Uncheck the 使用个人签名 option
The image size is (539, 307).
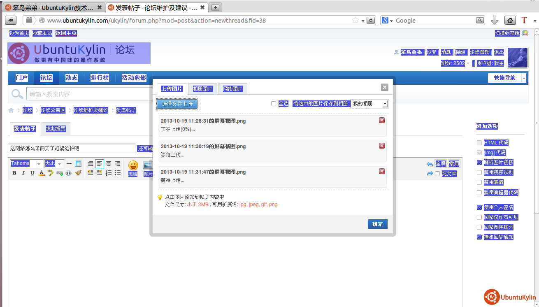click(479, 207)
